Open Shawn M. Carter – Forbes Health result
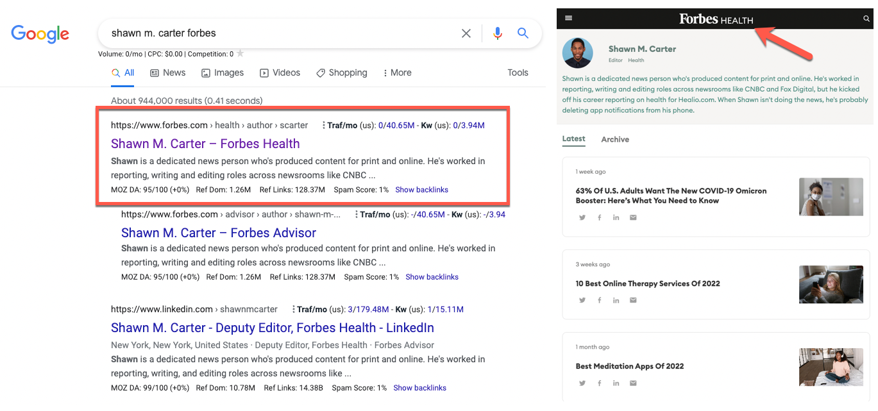878x411 pixels. [x=205, y=144]
